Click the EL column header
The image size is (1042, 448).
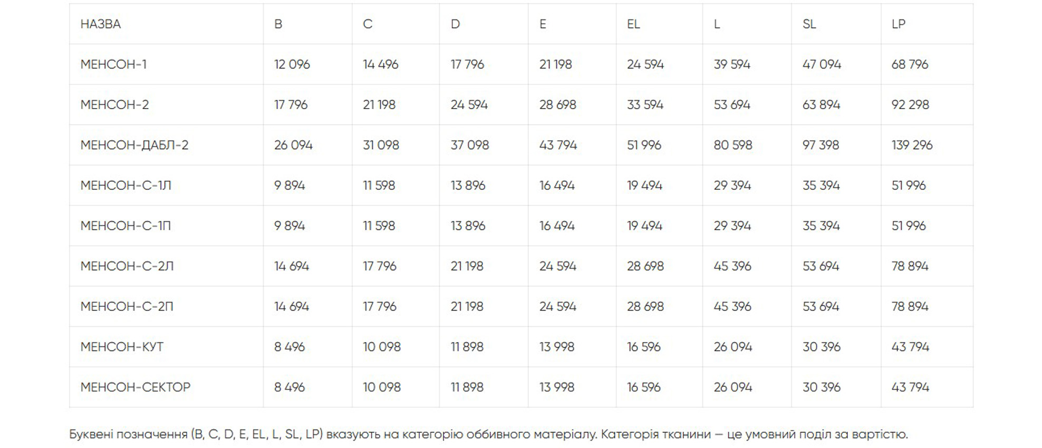(x=633, y=24)
